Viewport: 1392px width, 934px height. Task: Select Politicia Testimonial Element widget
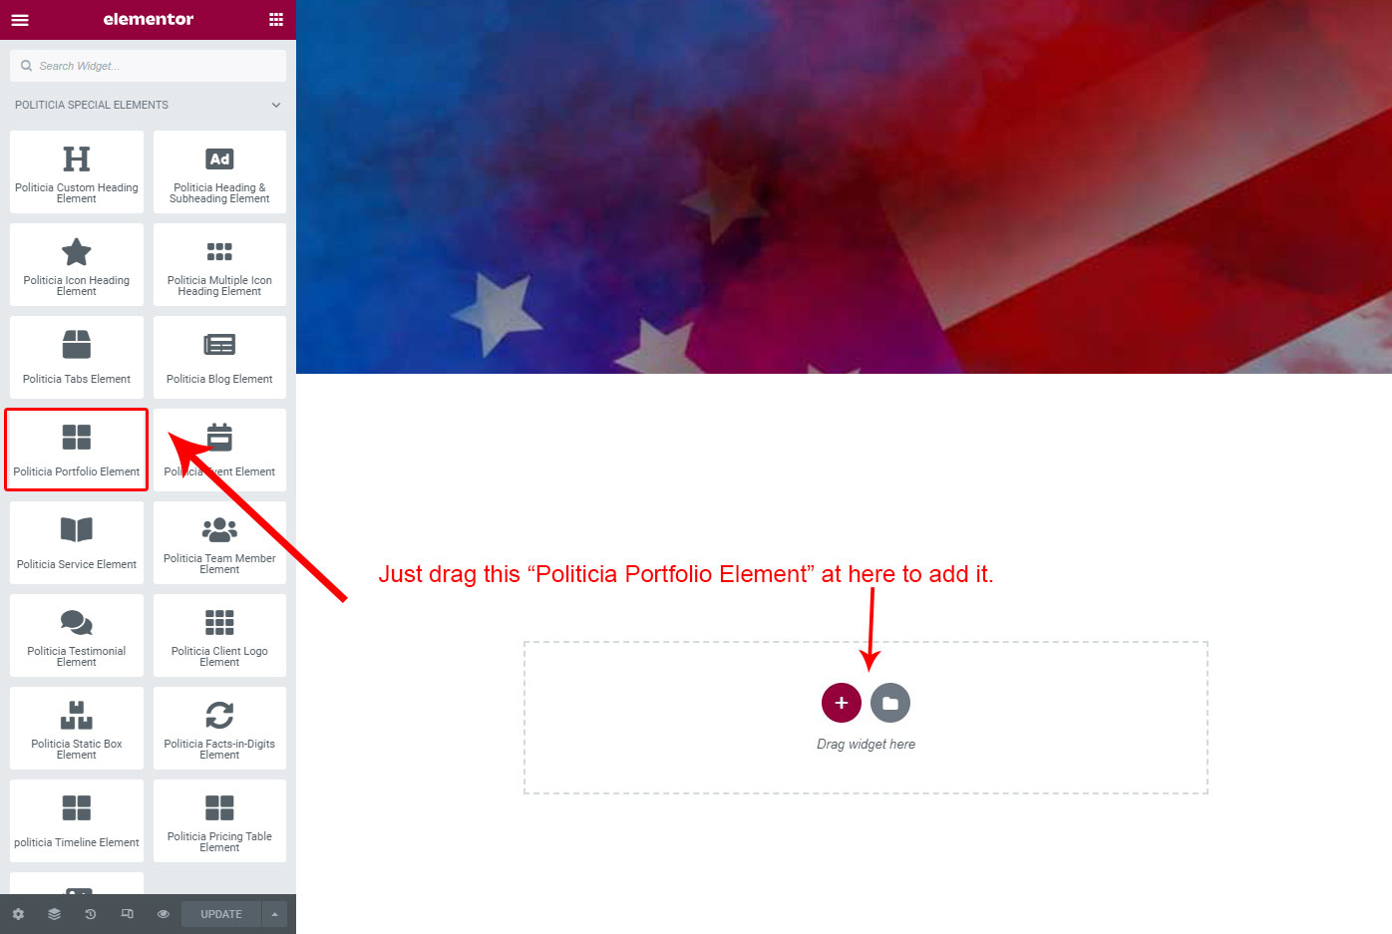tap(77, 635)
